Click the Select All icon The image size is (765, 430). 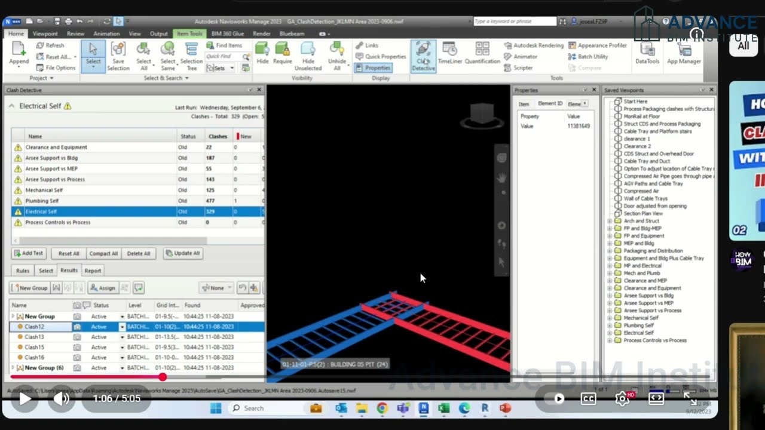click(143, 50)
